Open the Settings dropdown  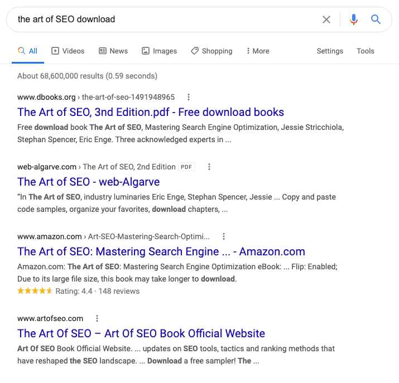click(330, 51)
